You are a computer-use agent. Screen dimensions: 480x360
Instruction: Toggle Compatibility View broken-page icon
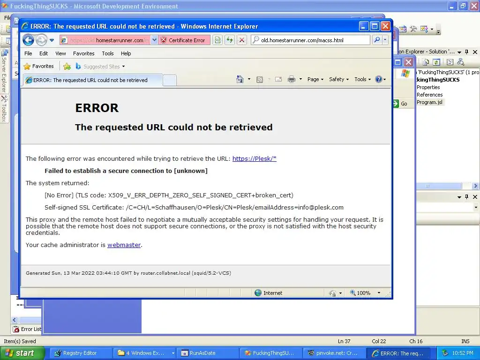coord(217,40)
